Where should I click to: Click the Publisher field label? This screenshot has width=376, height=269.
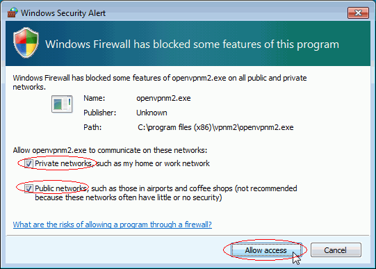(x=100, y=113)
